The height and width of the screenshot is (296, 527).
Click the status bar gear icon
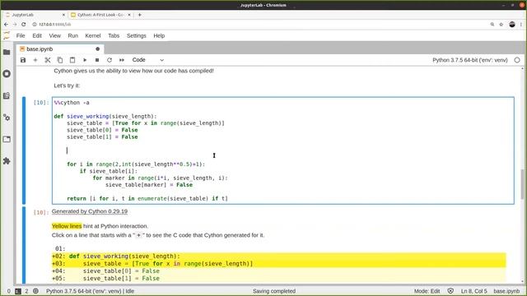(x=35, y=291)
